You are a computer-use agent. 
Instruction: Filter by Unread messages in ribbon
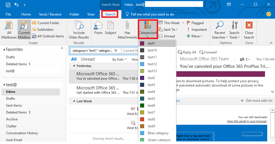167,36
